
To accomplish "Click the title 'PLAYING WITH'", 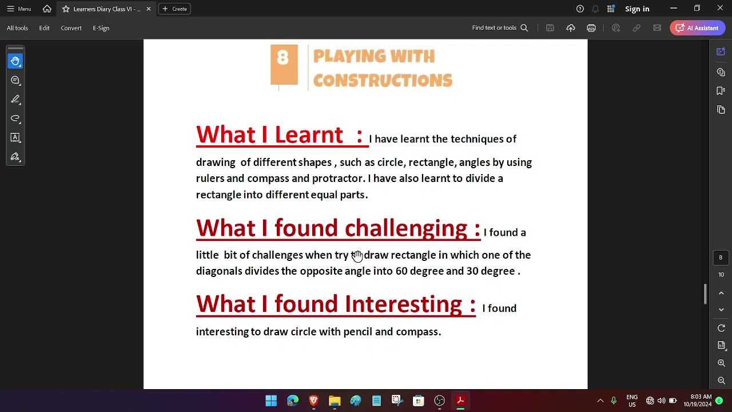I will 374,56.
